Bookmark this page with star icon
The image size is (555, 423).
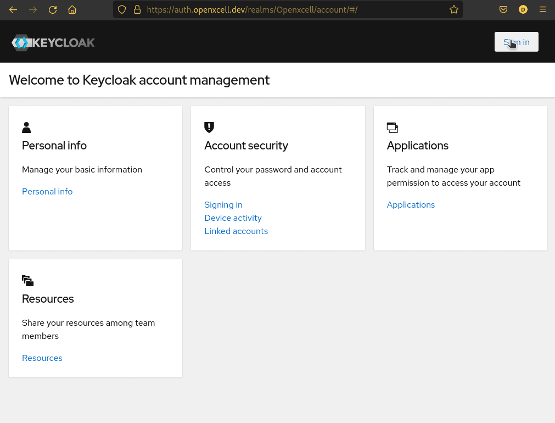pyautogui.click(x=453, y=9)
